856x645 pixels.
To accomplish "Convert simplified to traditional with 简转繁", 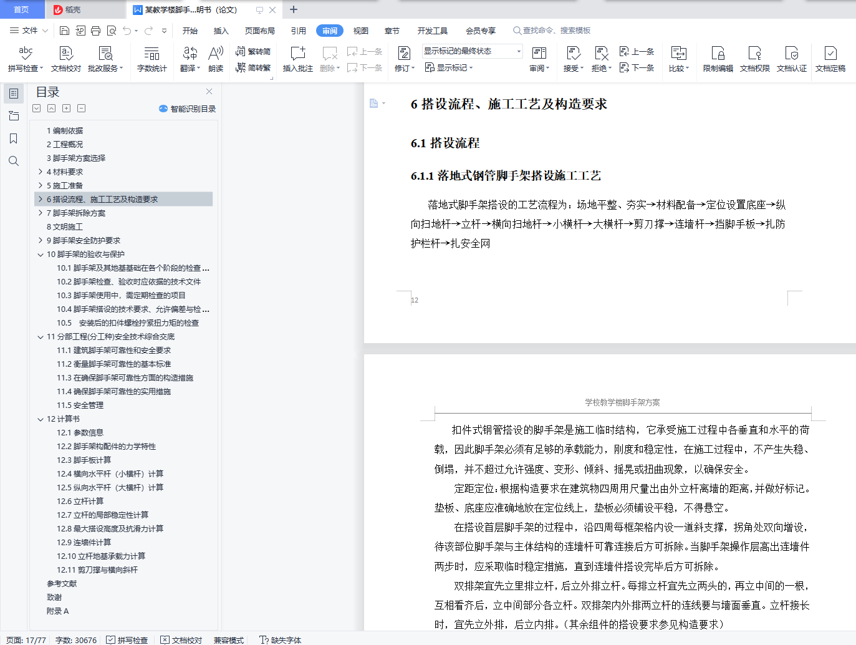I will pyautogui.click(x=253, y=67).
